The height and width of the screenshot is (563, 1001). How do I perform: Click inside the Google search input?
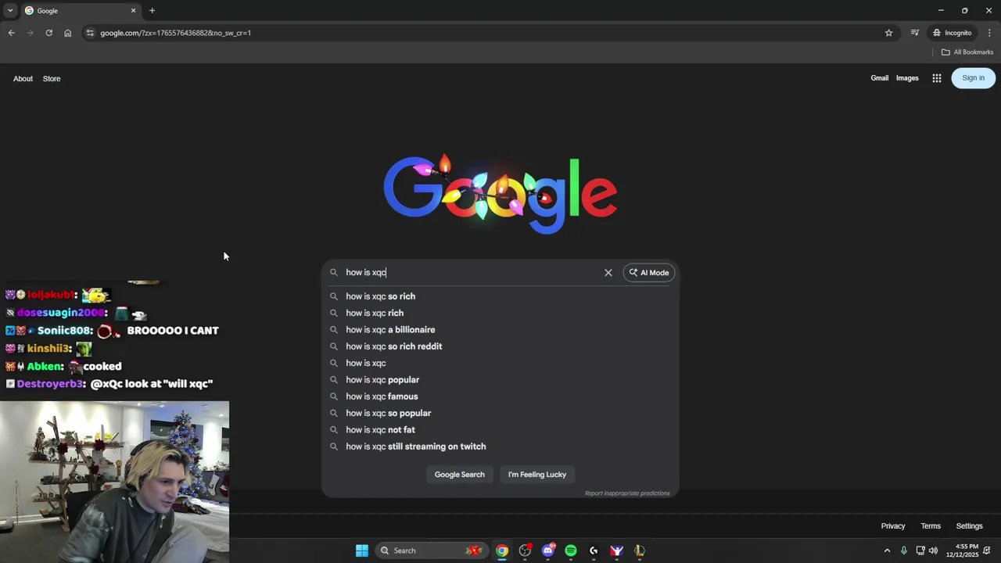469,272
